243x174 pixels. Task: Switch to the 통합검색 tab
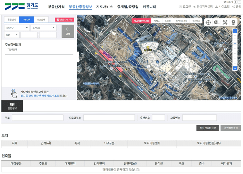point(11,20)
